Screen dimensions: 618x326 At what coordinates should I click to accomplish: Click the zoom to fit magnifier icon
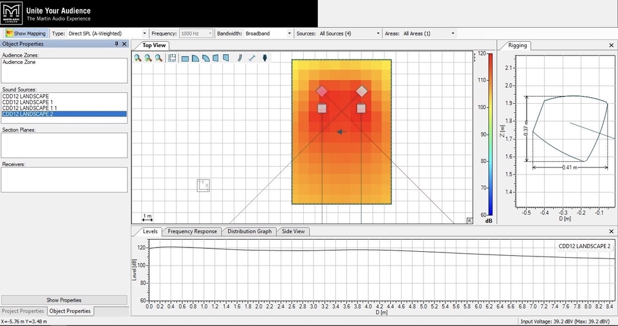coord(148,58)
